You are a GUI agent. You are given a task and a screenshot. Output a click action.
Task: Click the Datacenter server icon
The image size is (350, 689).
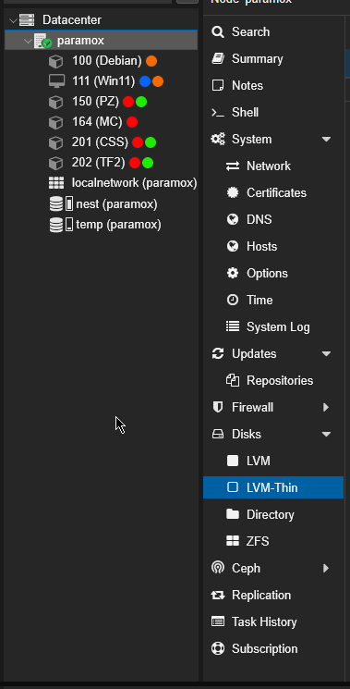click(27, 20)
